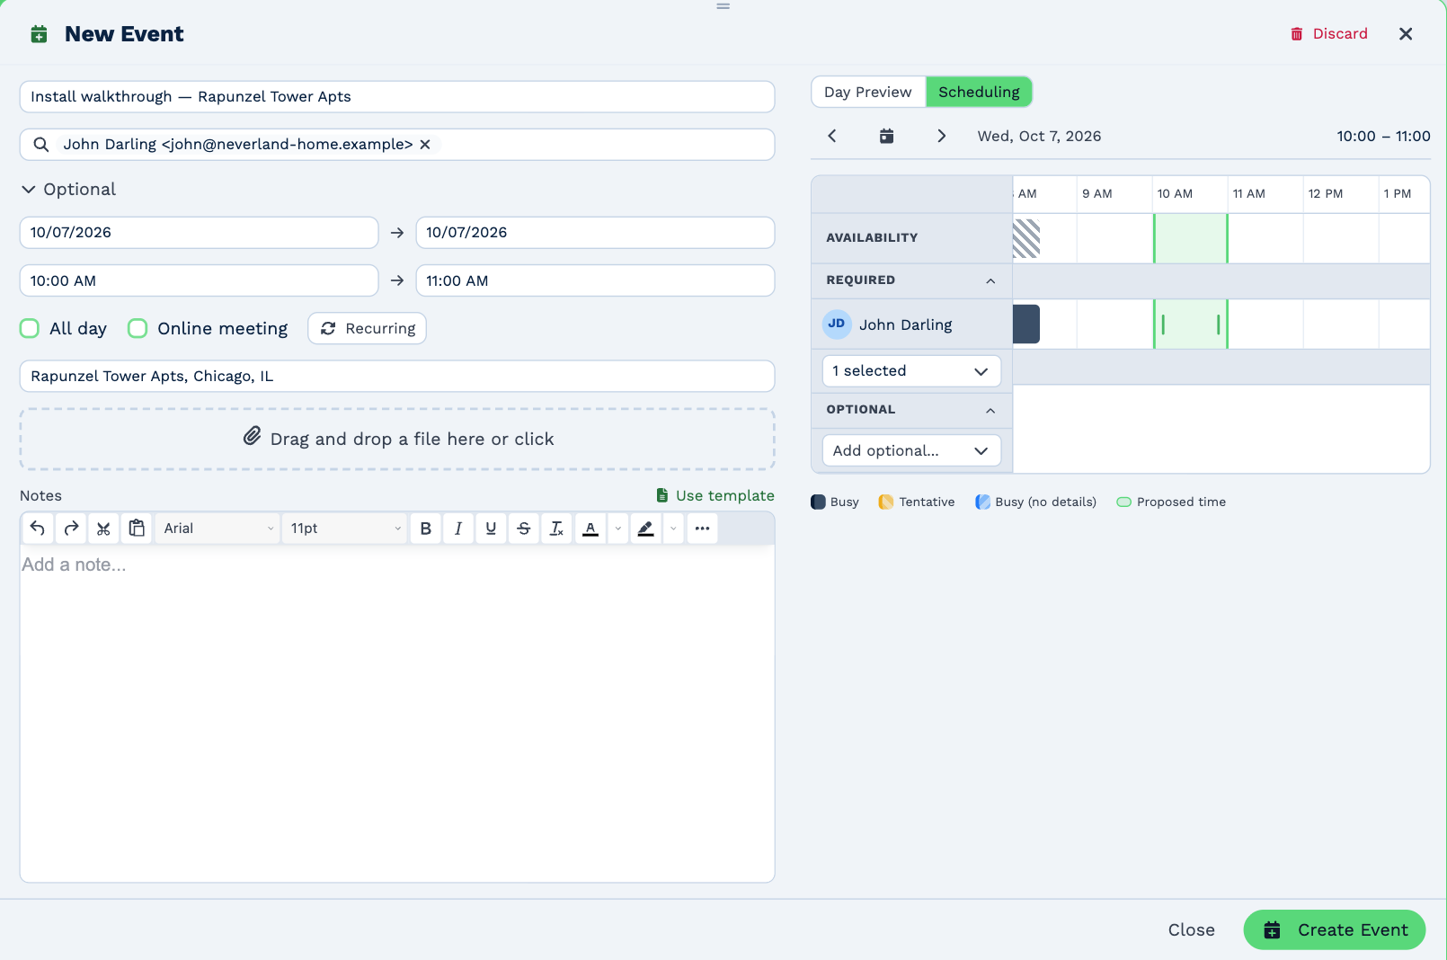Open more notes toolbar options
The image size is (1447, 960).
pos(703,529)
